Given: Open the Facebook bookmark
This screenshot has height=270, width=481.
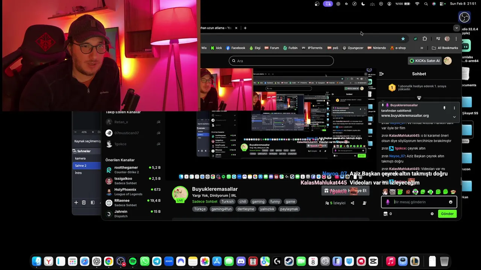Looking at the screenshot, I should pyautogui.click(x=236, y=48).
